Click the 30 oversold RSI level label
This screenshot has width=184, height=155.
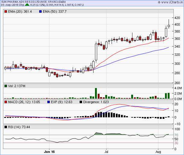(x=176, y=143)
